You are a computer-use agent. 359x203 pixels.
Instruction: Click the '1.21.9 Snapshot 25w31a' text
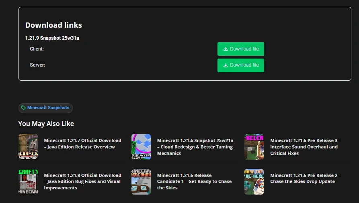pos(52,38)
